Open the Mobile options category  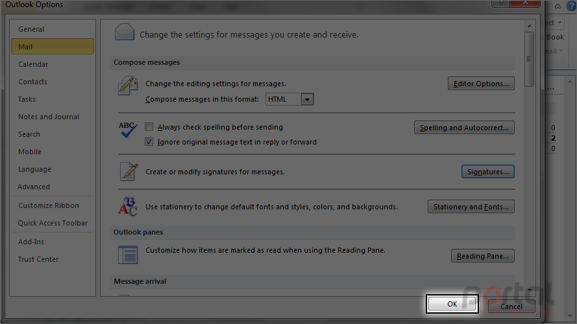click(x=53, y=152)
